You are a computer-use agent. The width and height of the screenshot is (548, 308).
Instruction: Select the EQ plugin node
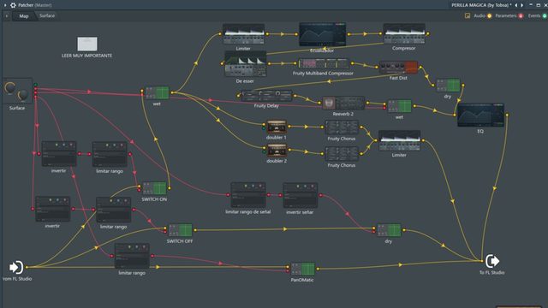[480, 115]
